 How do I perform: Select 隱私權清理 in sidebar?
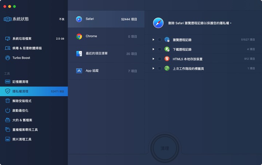[34, 91]
